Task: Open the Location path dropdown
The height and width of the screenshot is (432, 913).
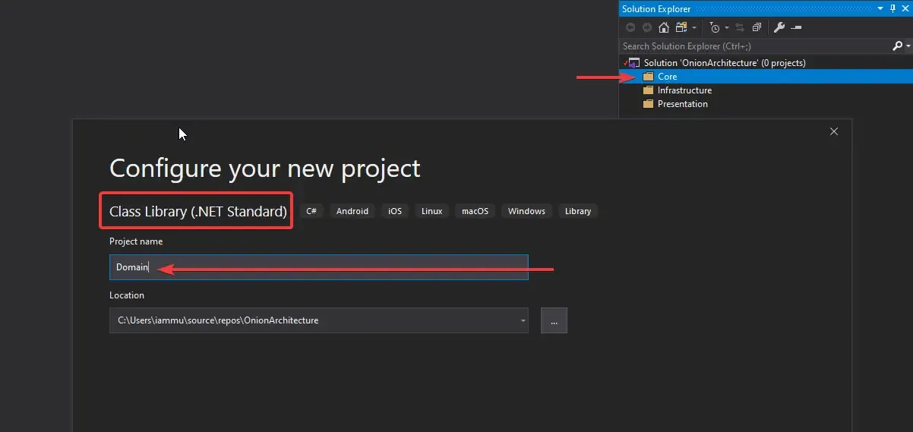Action: click(523, 320)
